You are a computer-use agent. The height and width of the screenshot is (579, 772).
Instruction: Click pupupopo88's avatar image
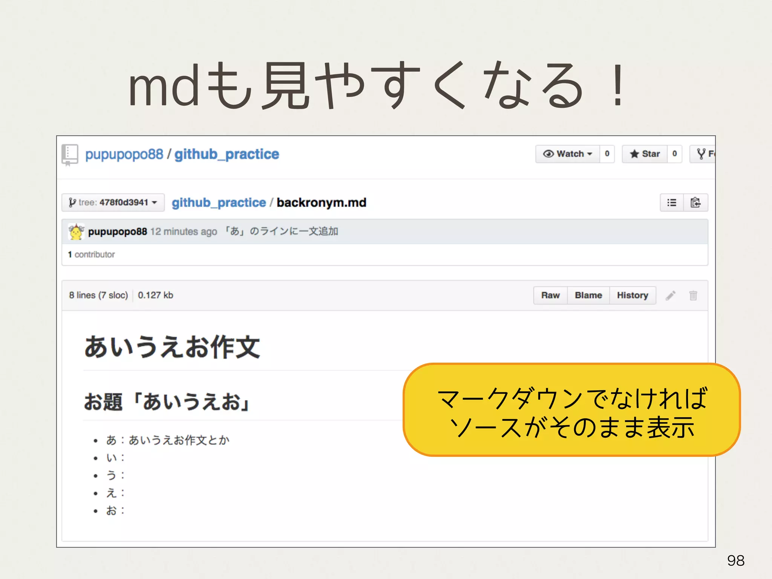click(x=76, y=231)
